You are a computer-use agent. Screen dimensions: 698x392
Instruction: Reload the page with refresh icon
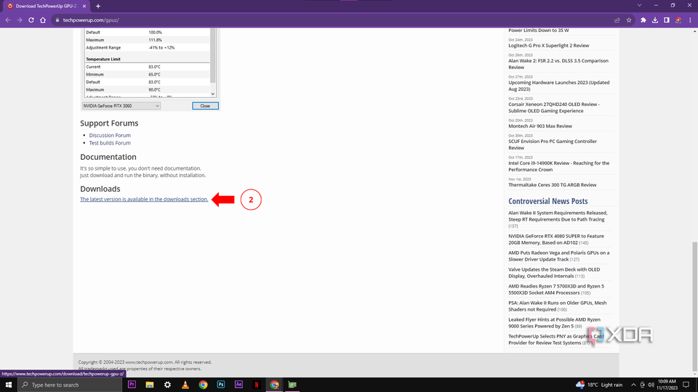(x=31, y=20)
